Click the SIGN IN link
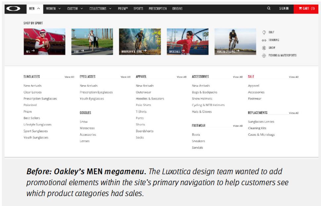 pyautogui.click(x=284, y=9)
